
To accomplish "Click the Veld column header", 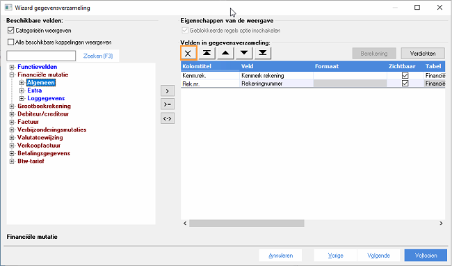I will 277,66.
